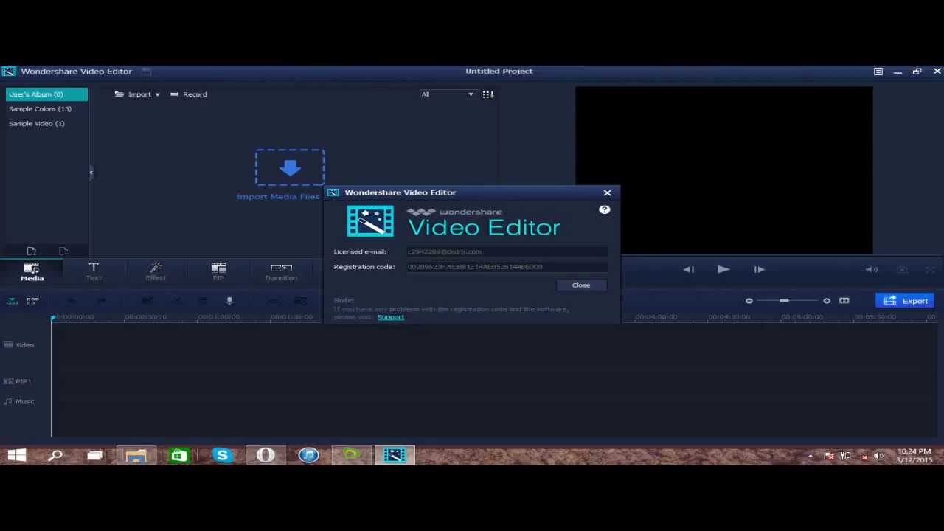This screenshot has height=531, width=944.
Task: Open the Import dropdown
Action: pyautogui.click(x=138, y=94)
